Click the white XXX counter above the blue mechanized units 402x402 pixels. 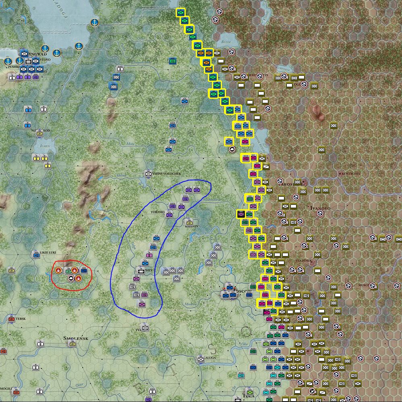(x=120, y=69)
